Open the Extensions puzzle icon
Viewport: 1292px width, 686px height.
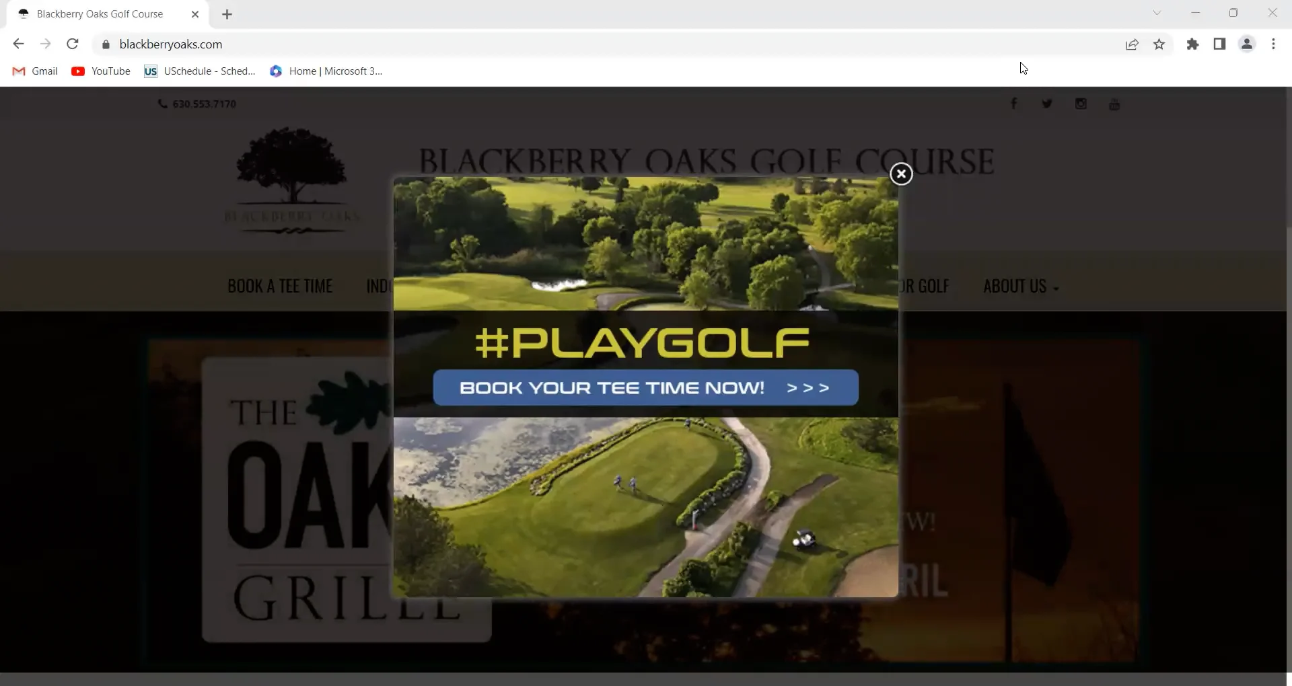[x=1192, y=44]
